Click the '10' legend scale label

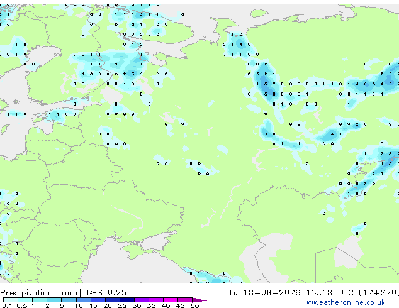click(79, 305)
